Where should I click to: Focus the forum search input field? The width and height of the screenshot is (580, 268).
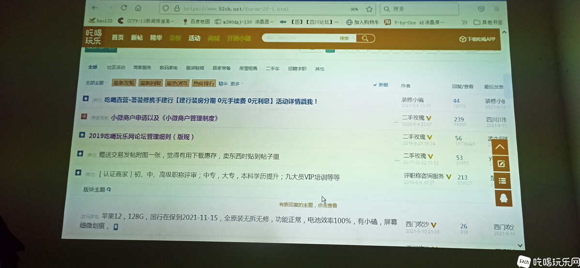point(300,38)
